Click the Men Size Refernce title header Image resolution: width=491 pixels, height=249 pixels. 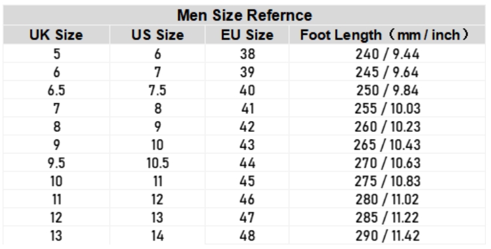[x=244, y=15]
